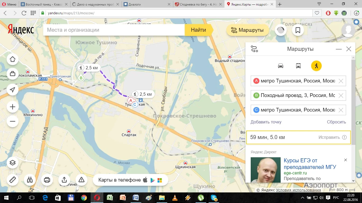This screenshot has height=203, width=362.
Task: Show hidden system tray icons
Action: point(302,197)
